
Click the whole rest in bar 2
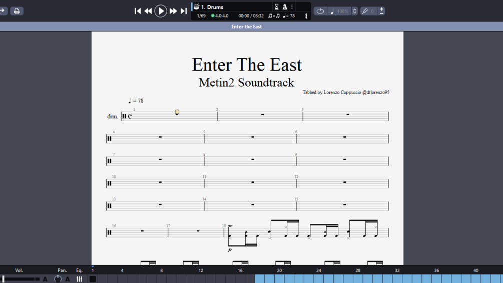(x=262, y=115)
